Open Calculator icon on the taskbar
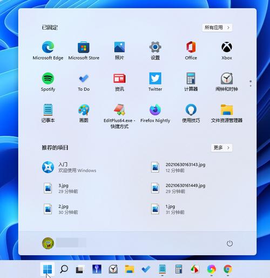Viewport: 270px width, 278px height. [179, 269]
